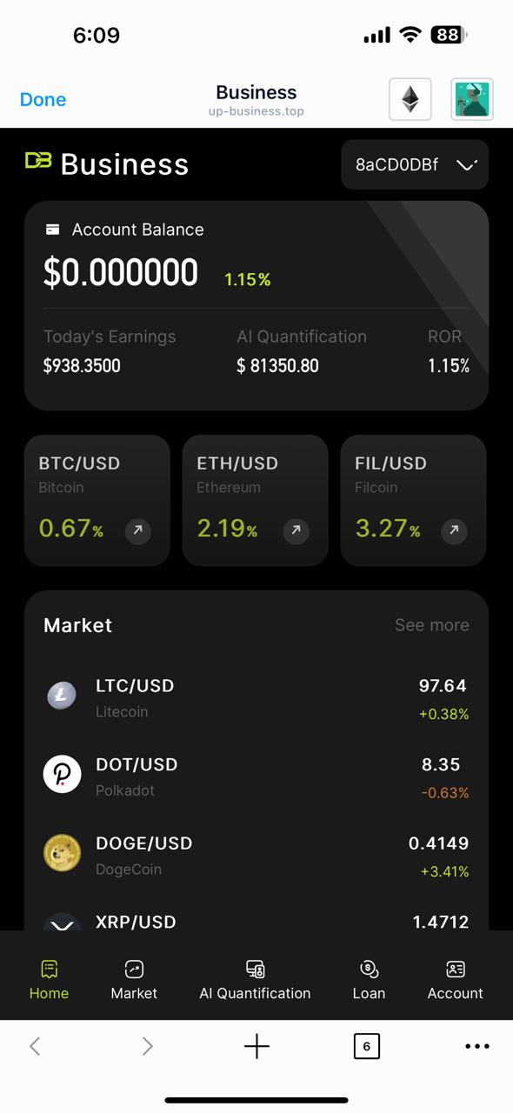Click the Ethereum icon in the browser toolbar

(410, 99)
